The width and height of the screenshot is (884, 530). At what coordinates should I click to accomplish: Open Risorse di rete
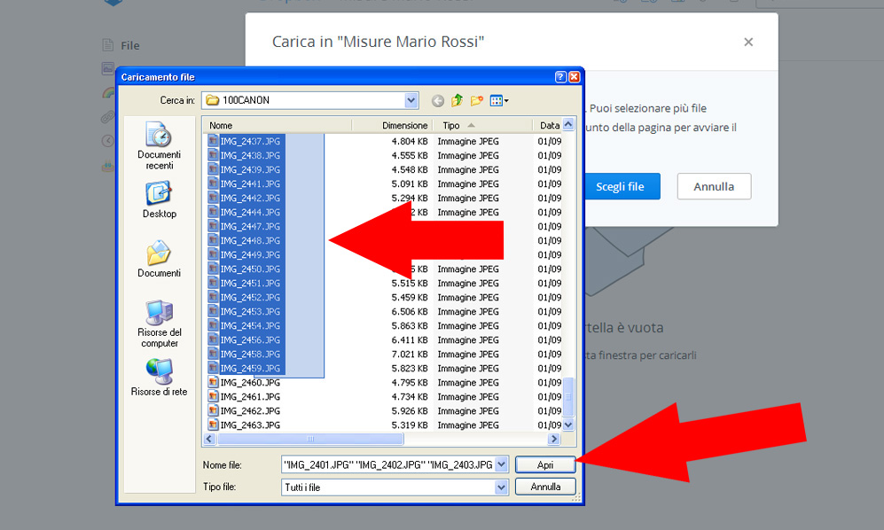tap(159, 377)
